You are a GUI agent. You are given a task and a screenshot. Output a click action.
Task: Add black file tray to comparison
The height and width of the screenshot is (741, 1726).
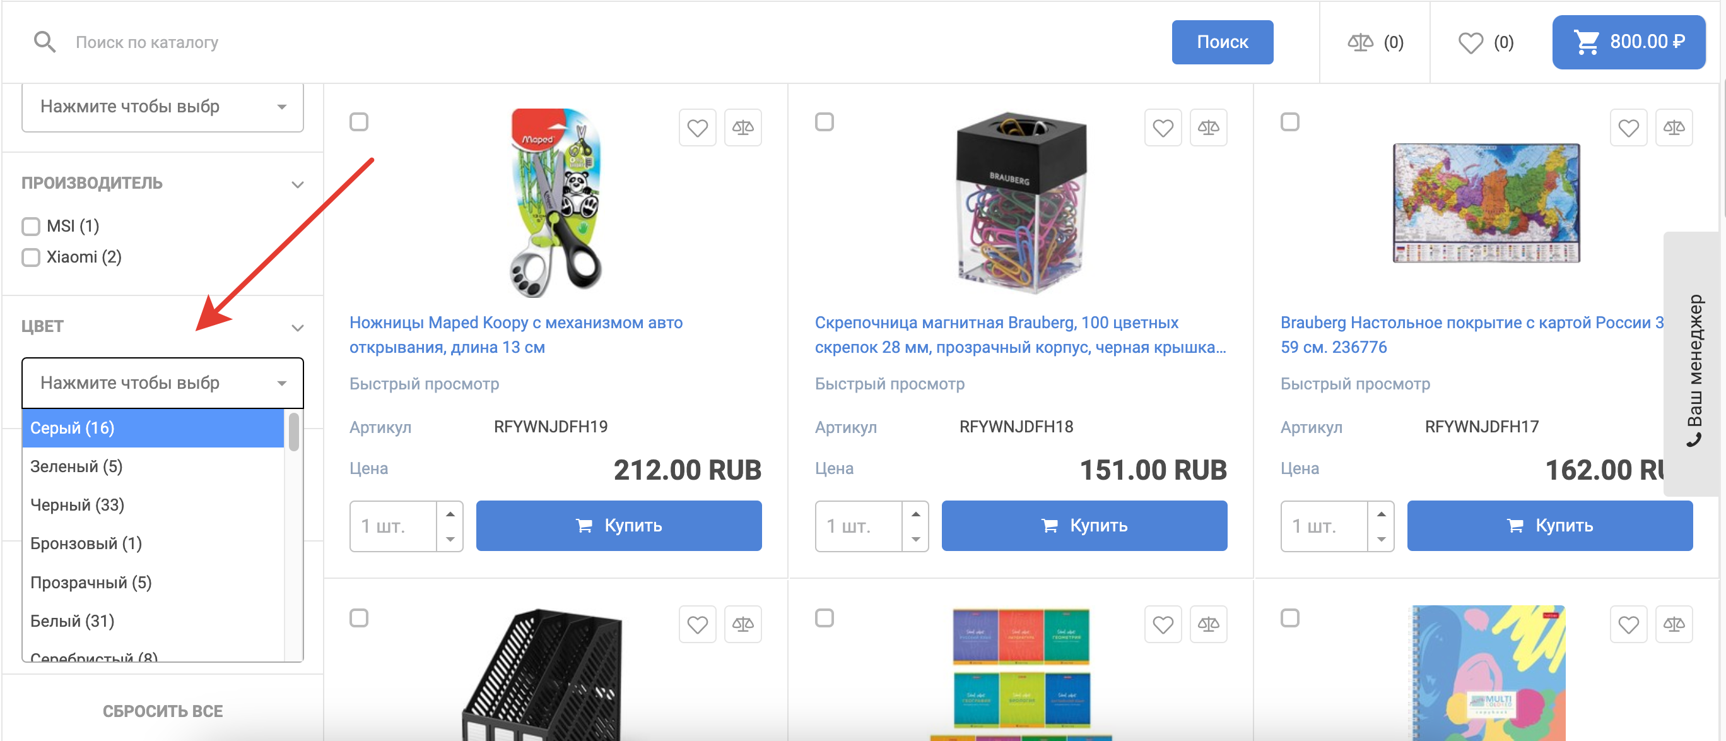point(743,624)
